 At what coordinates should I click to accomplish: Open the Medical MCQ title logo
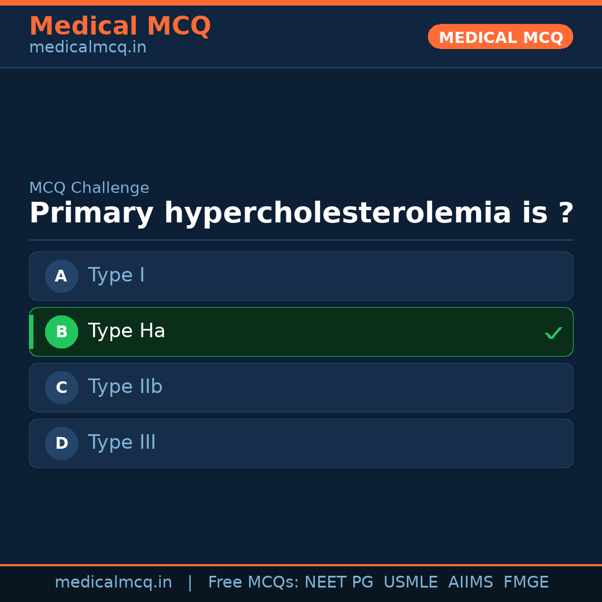point(120,26)
